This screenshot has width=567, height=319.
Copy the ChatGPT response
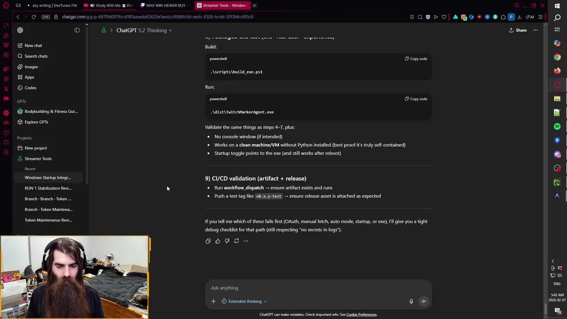pos(208,241)
